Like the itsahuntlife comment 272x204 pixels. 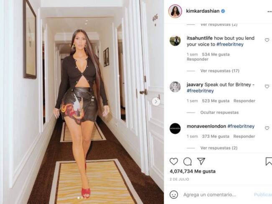click(267, 40)
